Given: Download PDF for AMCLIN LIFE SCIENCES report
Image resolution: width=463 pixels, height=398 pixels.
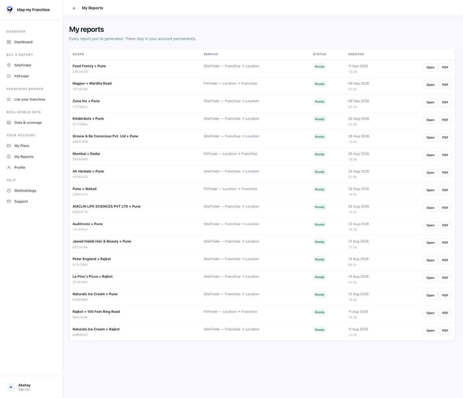Looking at the screenshot, I should [x=445, y=208].
